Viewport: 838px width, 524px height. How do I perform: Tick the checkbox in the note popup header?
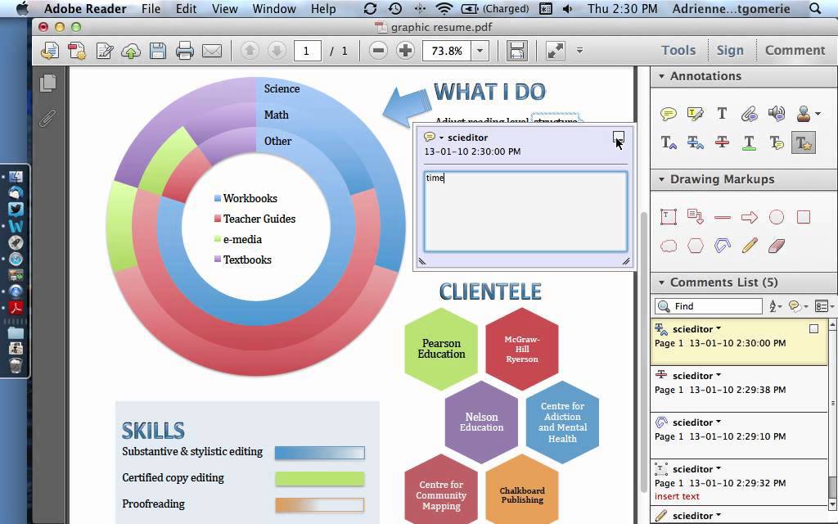619,138
